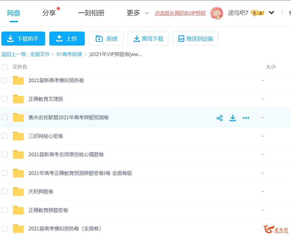Download the 衡水名校联盟 folder via download icon
The width and height of the screenshot is (291, 235).
pos(233,118)
